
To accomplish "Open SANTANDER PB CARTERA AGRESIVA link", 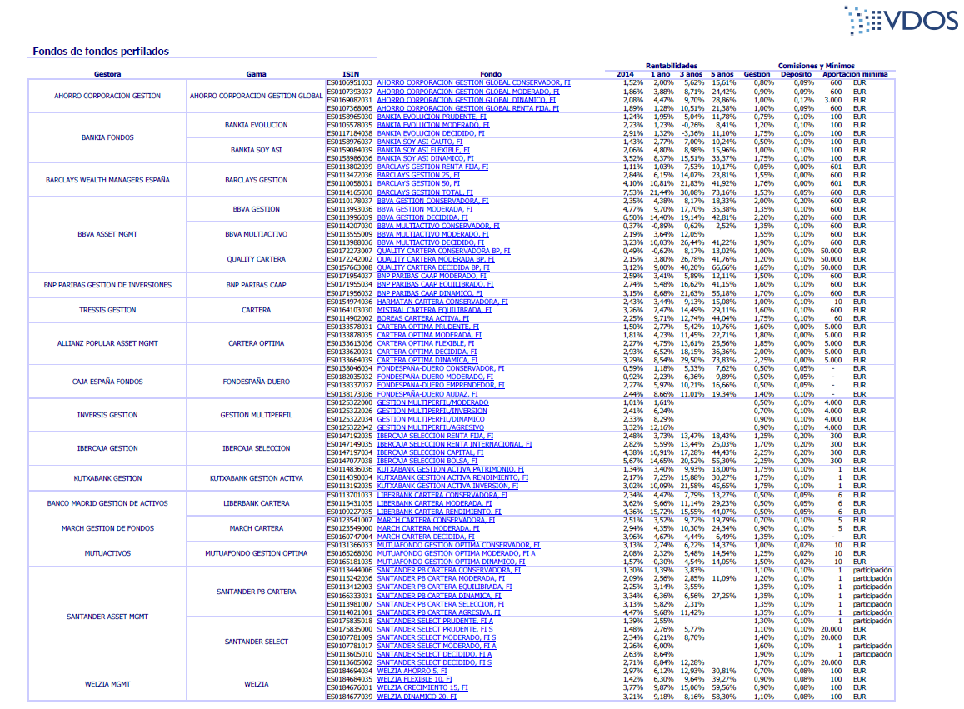I will 440,612.
